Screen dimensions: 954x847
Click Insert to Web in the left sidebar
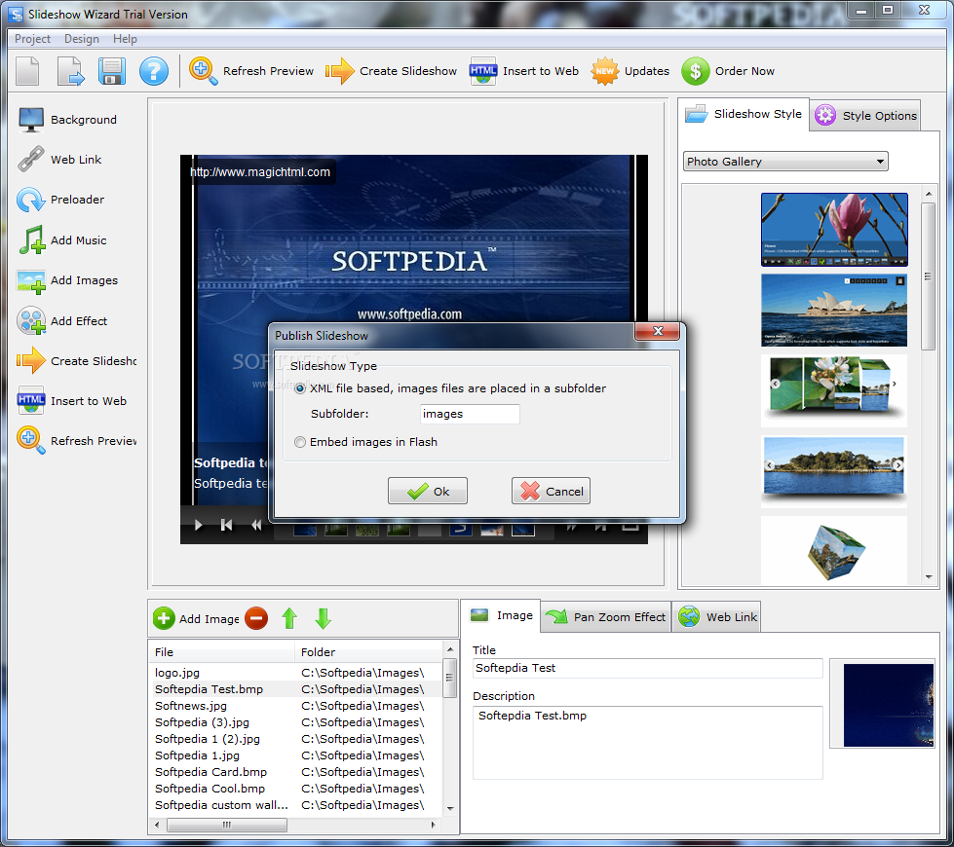72,401
